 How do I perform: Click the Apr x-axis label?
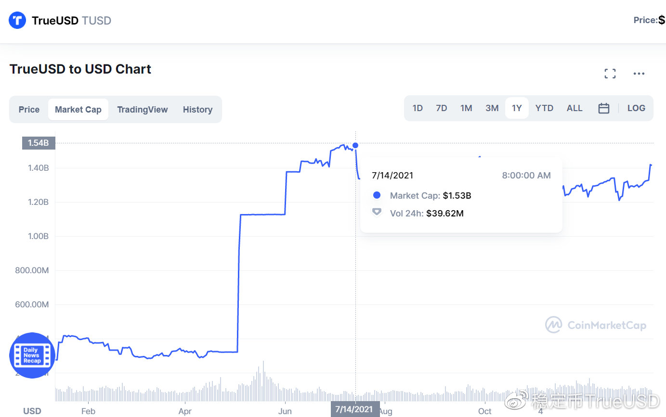185,411
